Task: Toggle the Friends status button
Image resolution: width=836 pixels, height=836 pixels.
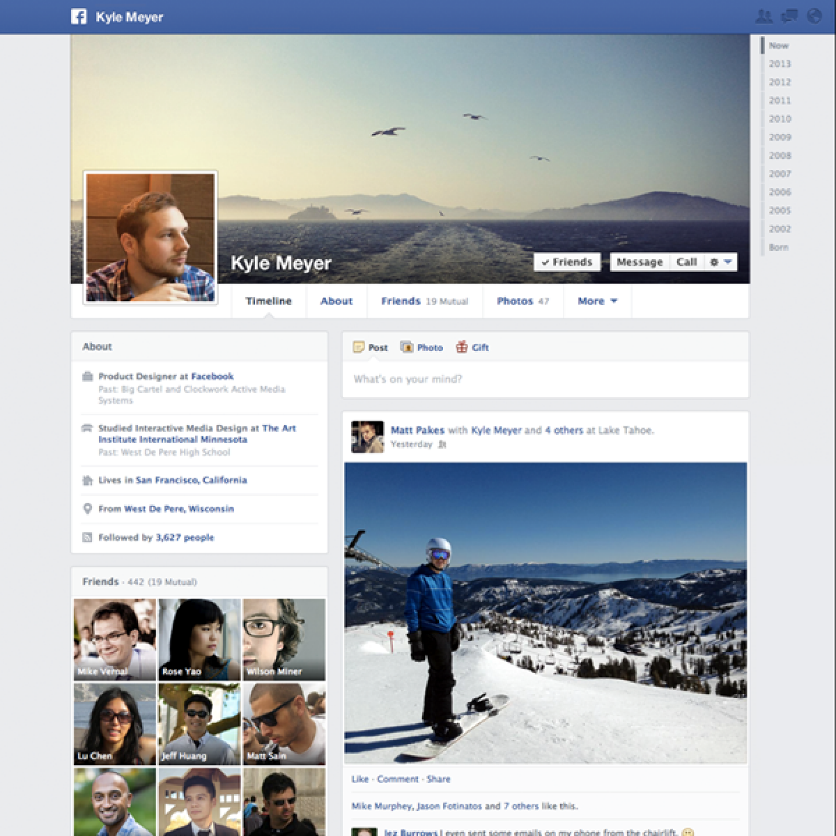Action: pyautogui.click(x=567, y=262)
